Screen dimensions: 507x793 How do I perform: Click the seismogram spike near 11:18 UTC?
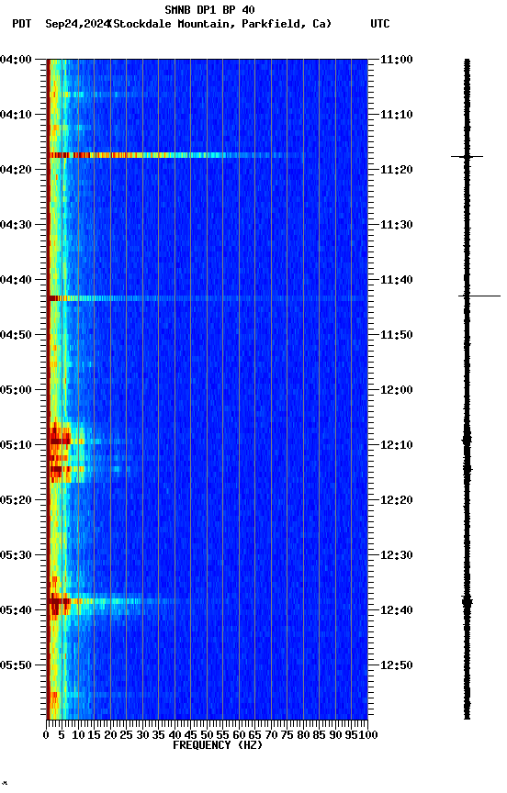(x=467, y=157)
